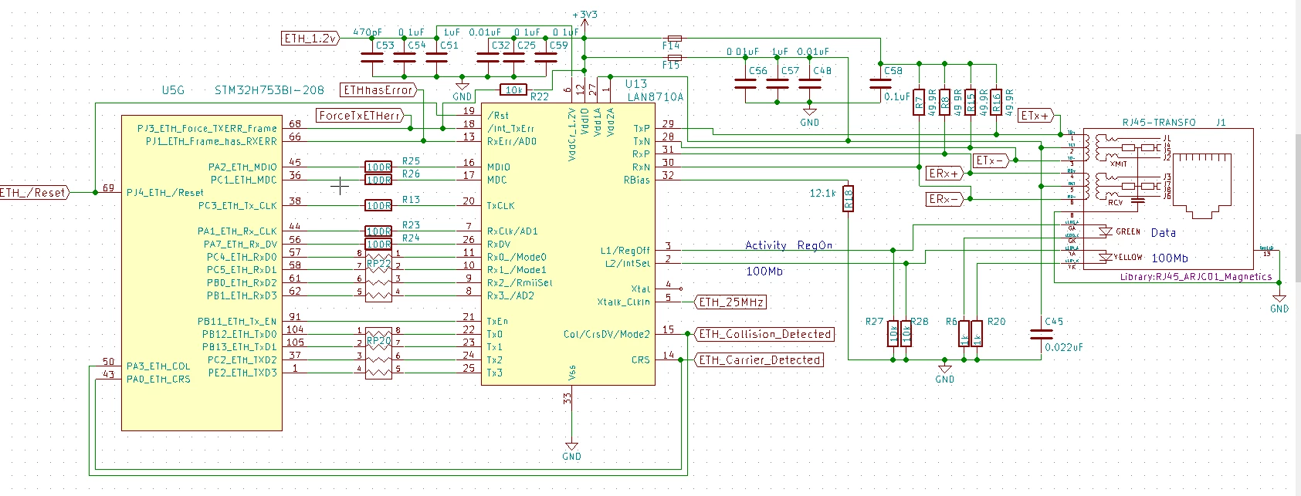The height and width of the screenshot is (496, 1301).
Task: Select capacitor C57 symbol
Action: pos(778,83)
